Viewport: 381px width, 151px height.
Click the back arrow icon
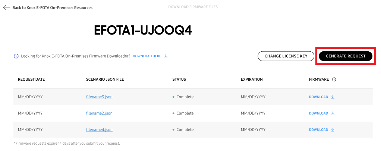6,7
